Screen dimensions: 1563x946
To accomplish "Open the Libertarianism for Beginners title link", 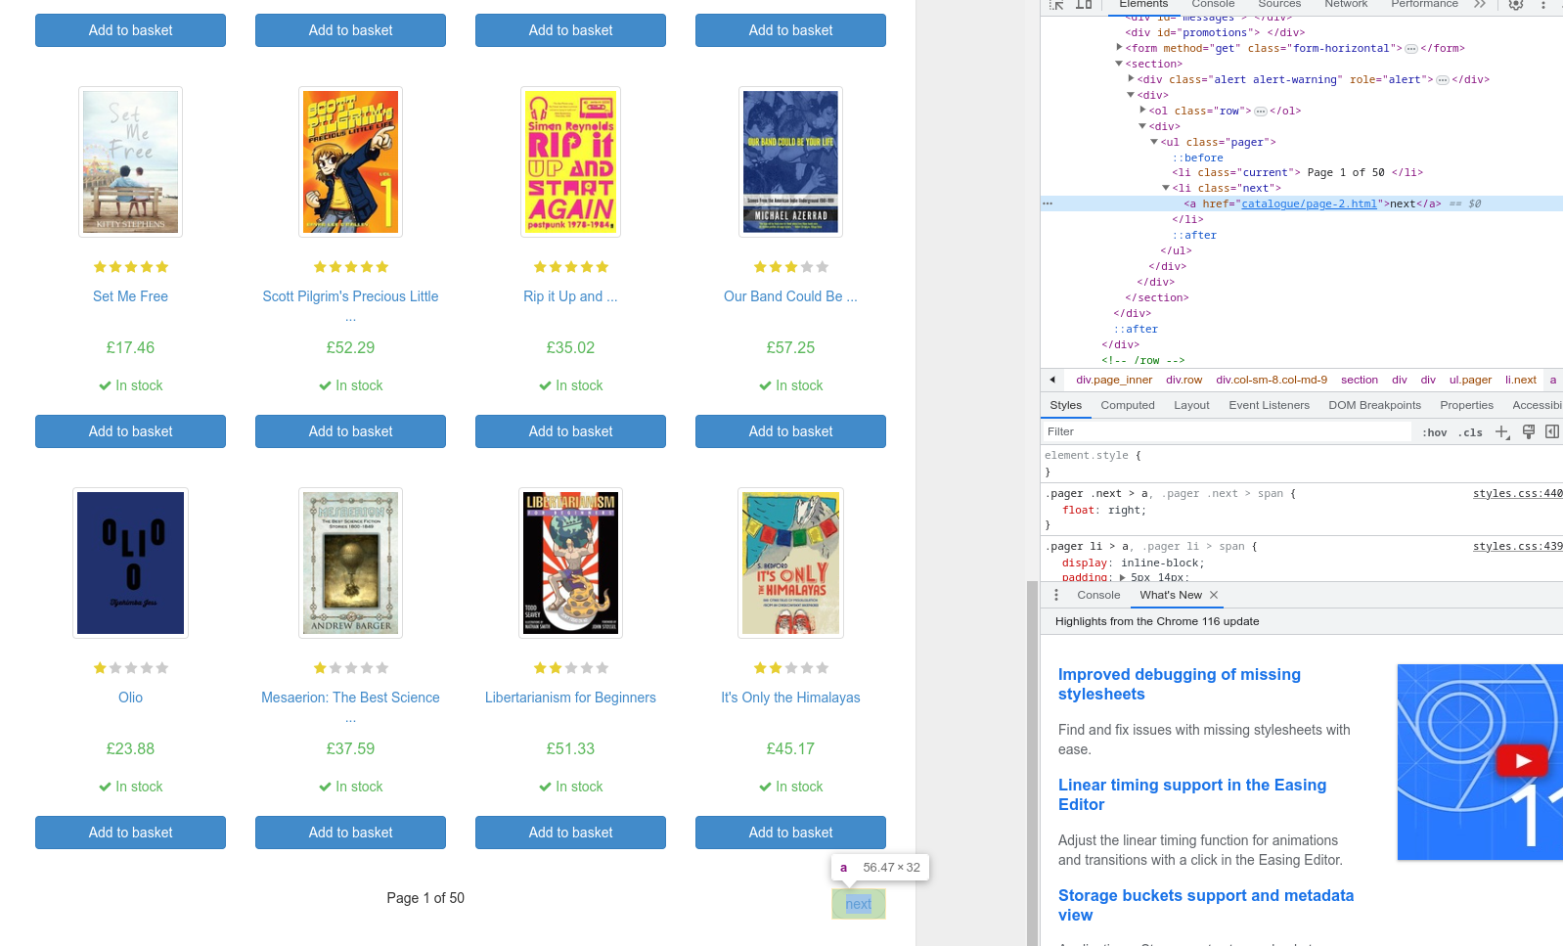I will coord(570,698).
